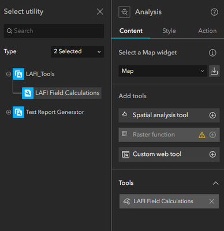Click the Add tools label
Screen dimensions: 224x231
[x=133, y=96]
